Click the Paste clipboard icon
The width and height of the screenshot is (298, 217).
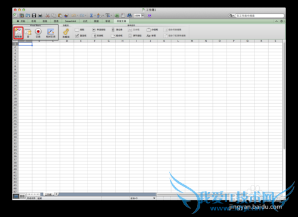tap(60, 15)
